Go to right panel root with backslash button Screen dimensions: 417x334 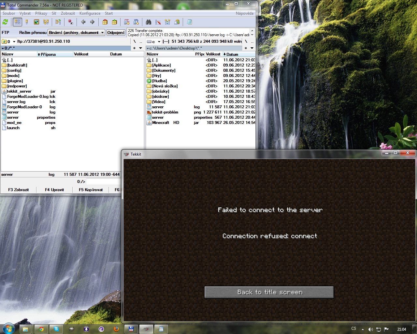click(246, 41)
